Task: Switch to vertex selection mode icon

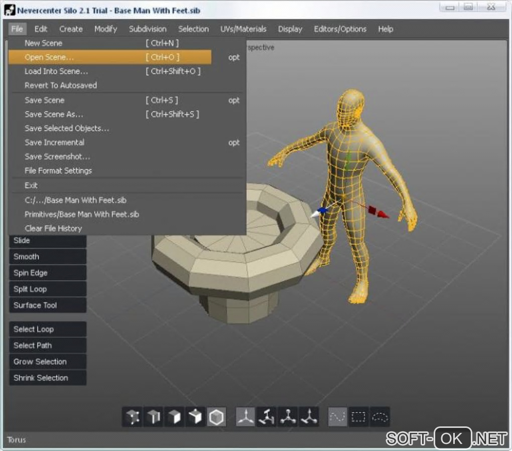Action: [133, 417]
